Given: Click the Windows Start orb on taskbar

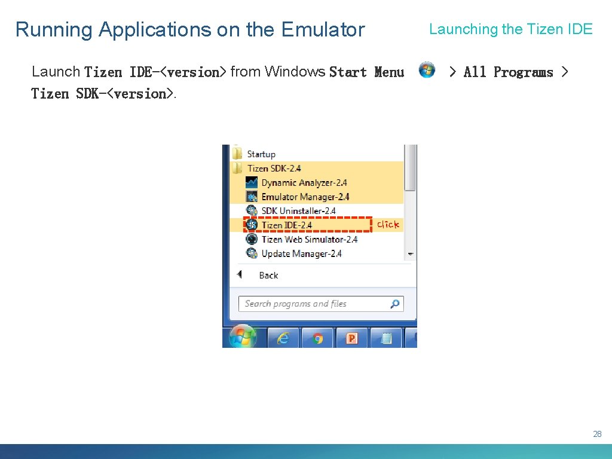Looking at the screenshot, I should coord(243,336).
